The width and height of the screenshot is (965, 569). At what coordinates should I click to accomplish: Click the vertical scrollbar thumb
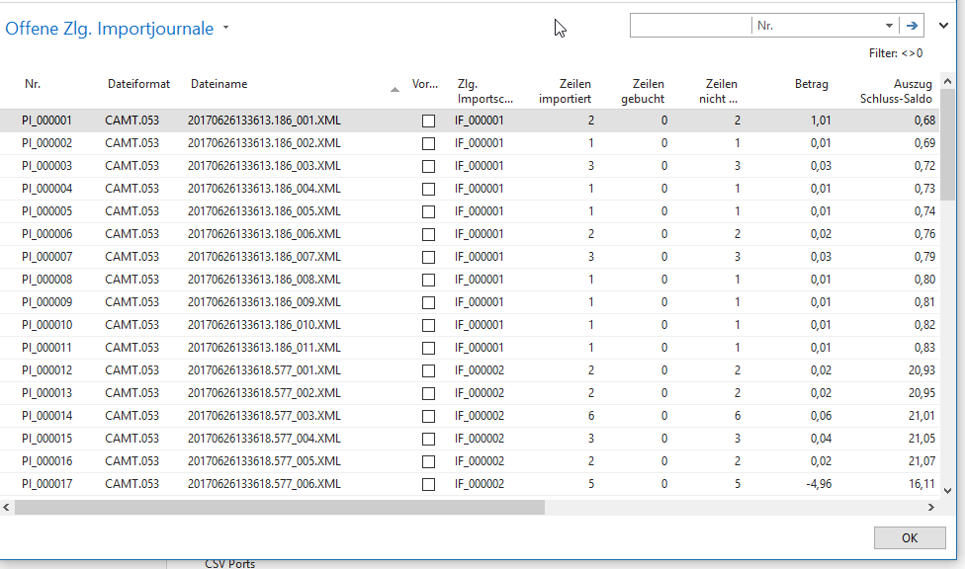click(948, 144)
